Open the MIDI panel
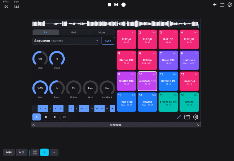The image size is (234, 161). 9,152
